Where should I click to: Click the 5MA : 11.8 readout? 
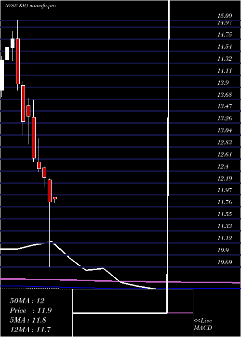tap(28, 320)
